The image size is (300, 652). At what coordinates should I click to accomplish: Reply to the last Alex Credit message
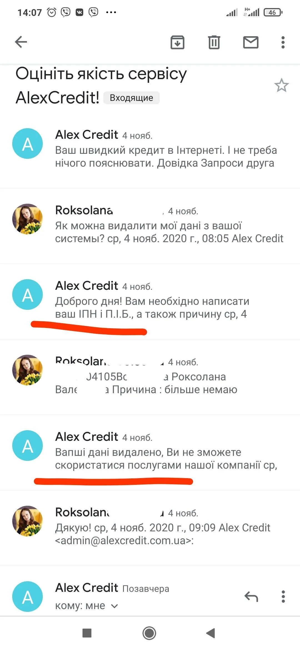point(251,597)
